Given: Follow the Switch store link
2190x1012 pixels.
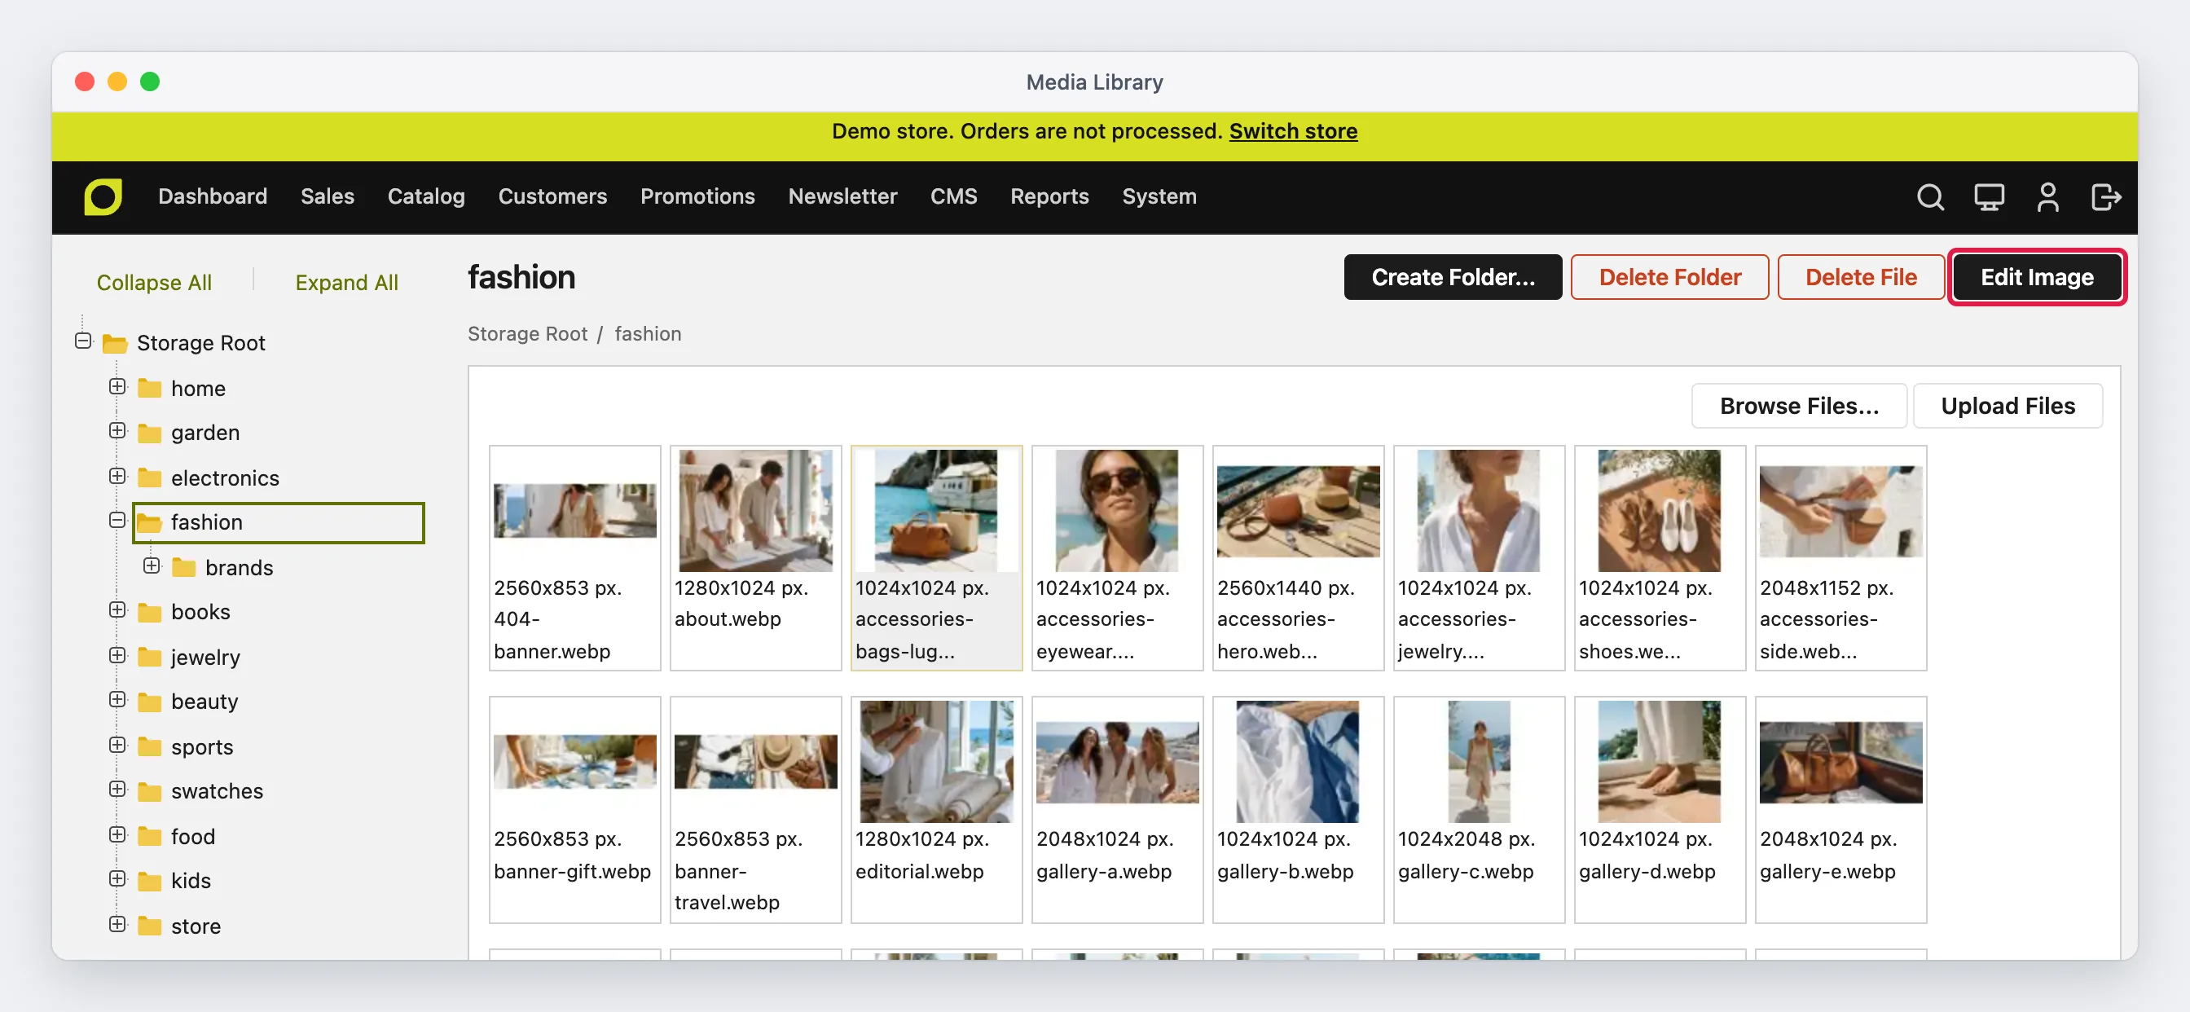Looking at the screenshot, I should pyautogui.click(x=1292, y=131).
